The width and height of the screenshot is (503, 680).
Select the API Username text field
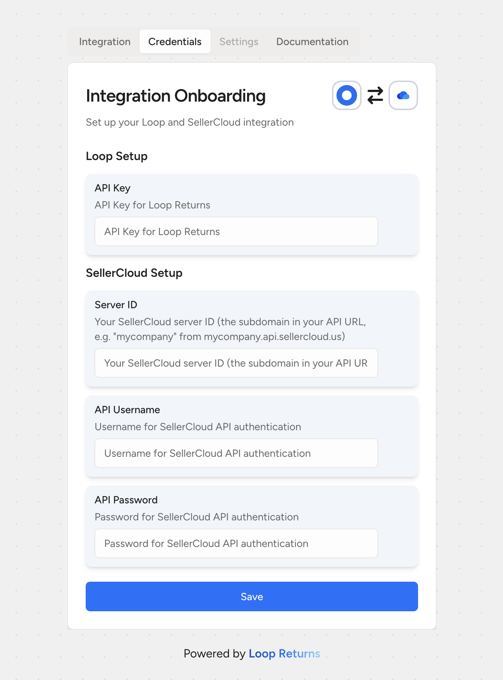point(236,453)
